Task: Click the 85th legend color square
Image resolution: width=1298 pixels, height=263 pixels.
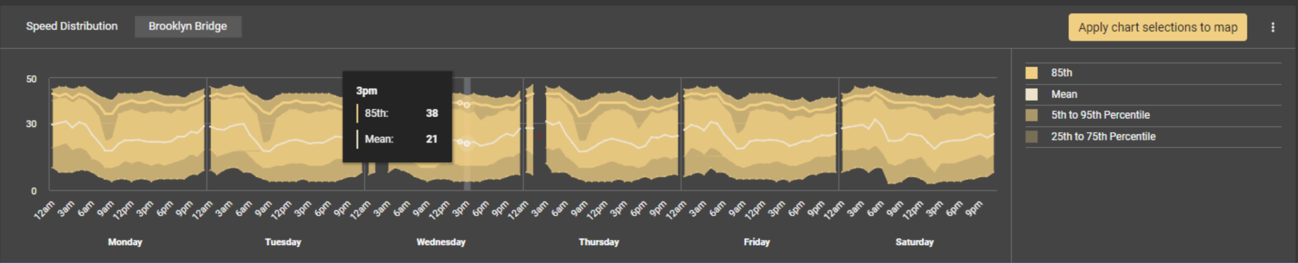Action: tap(1031, 73)
